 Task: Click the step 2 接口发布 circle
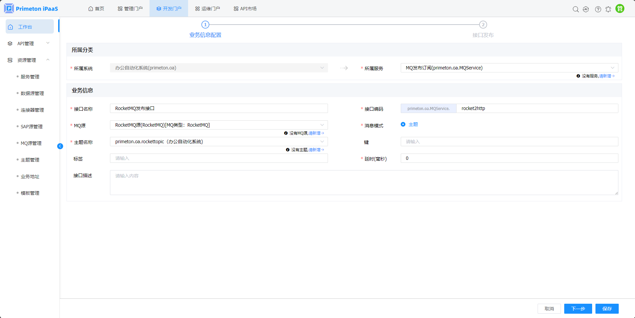(x=483, y=25)
